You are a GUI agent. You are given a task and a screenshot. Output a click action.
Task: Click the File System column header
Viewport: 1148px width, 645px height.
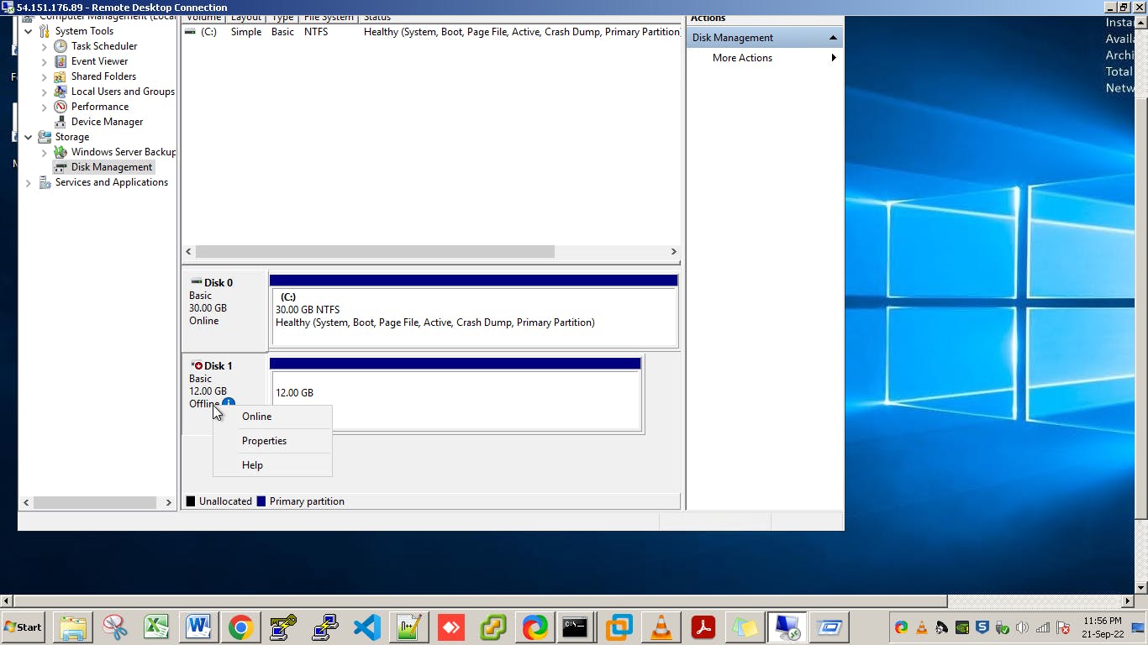pos(329,18)
